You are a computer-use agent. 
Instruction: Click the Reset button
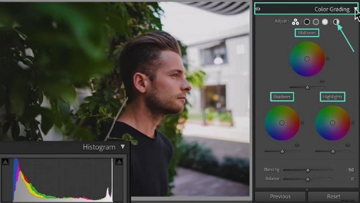(333, 197)
